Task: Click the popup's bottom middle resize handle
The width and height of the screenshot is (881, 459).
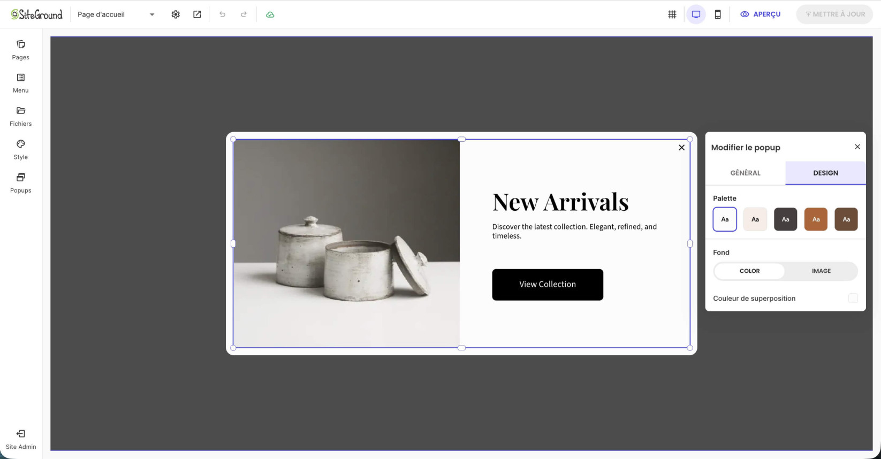Action: coord(461,348)
